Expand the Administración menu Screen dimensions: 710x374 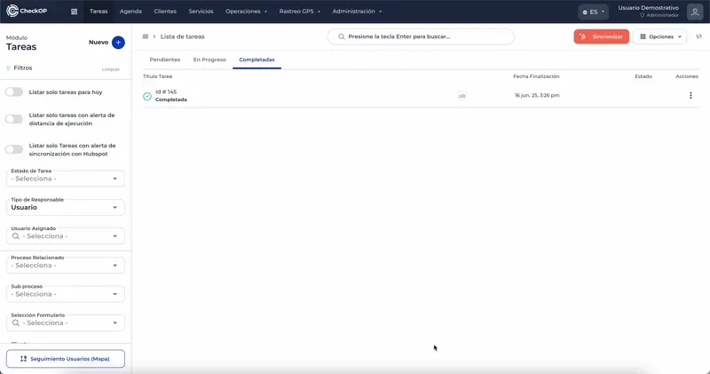(358, 12)
